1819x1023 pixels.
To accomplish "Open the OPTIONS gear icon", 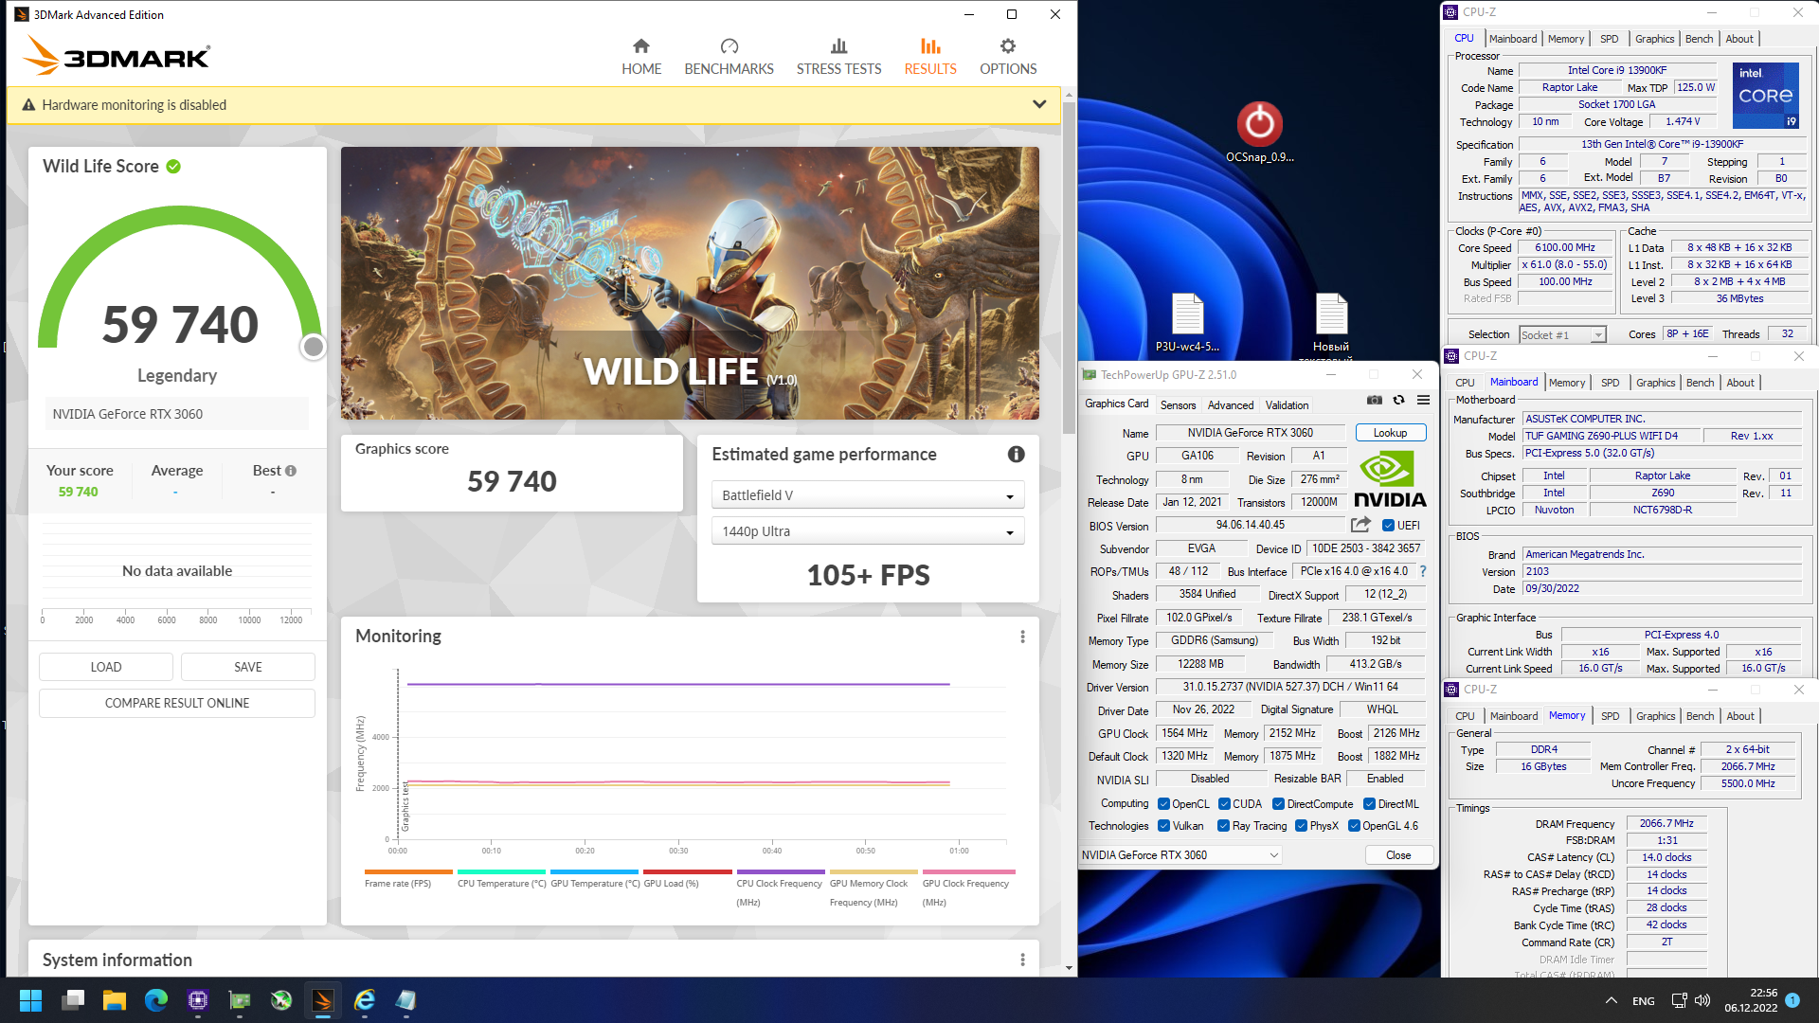I will (1008, 46).
